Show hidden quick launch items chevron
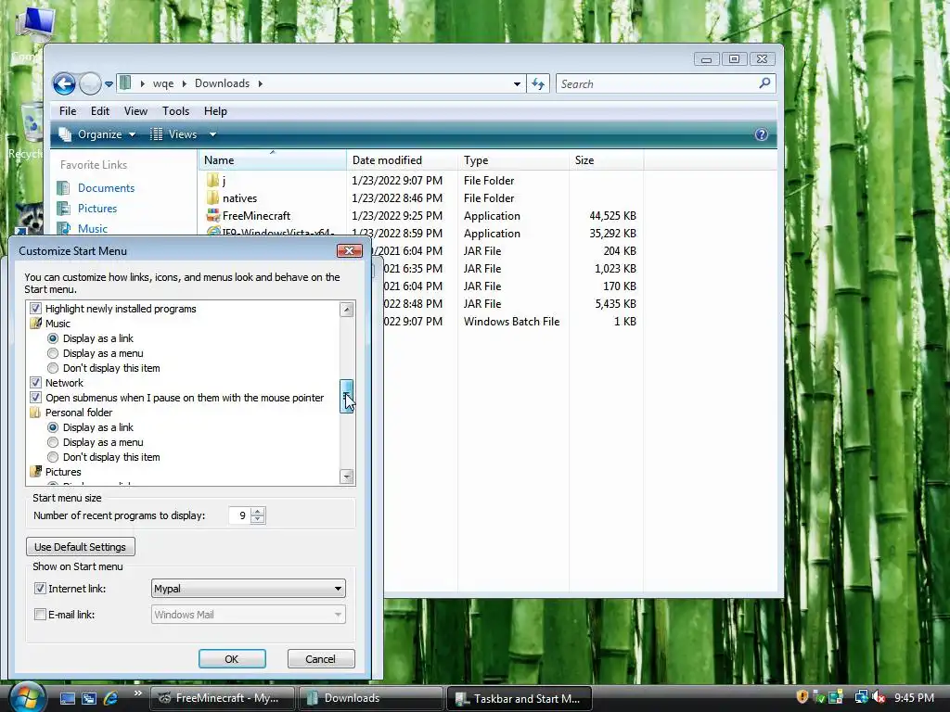Screen dimensions: 950x712 (137, 693)
